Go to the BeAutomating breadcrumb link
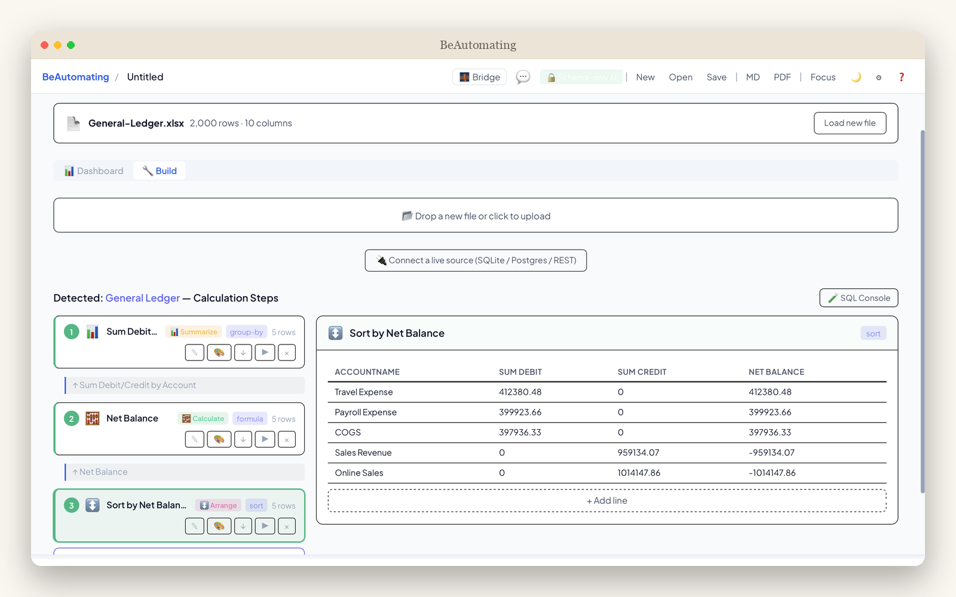The width and height of the screenshot is (956, 597). 76,77
